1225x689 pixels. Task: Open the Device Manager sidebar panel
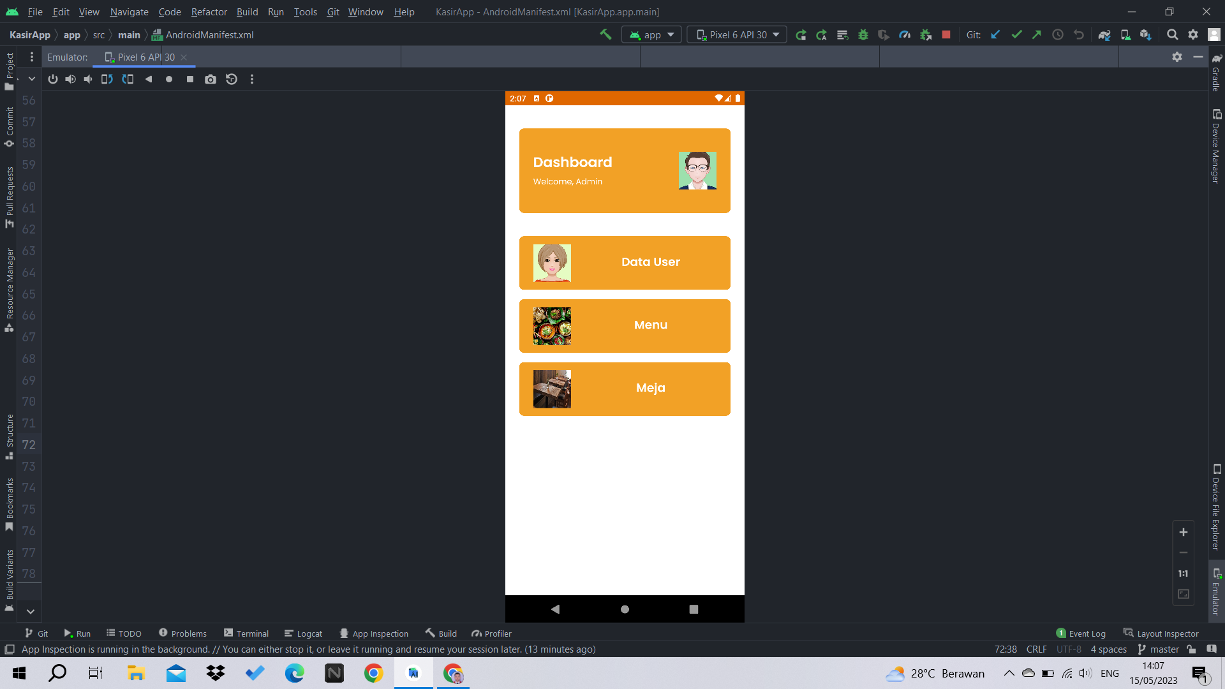(1216, 145)
